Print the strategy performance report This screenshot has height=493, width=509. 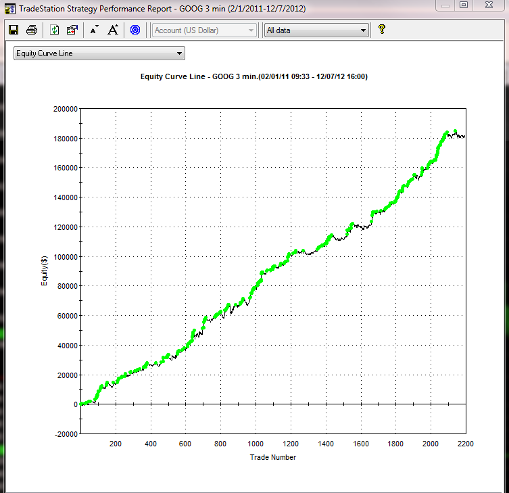pyautogui.click(x=31, y=30)
